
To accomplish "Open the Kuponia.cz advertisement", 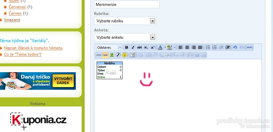I will [x=38, y=121].
